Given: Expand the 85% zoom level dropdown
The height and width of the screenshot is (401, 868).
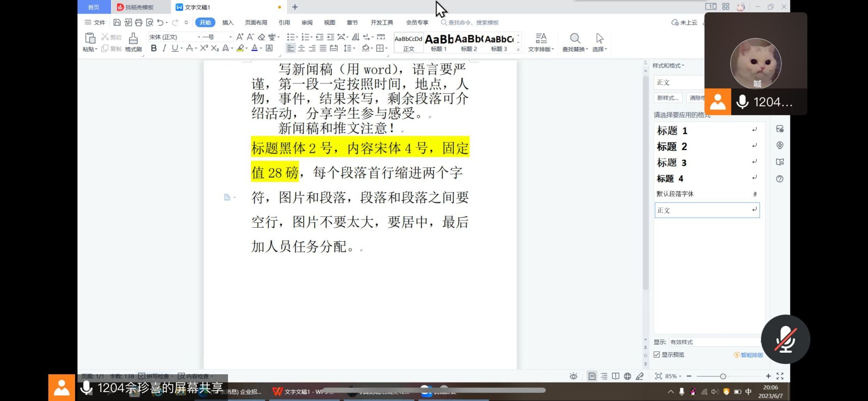Looking at the screenshot, I should (673, 376).
